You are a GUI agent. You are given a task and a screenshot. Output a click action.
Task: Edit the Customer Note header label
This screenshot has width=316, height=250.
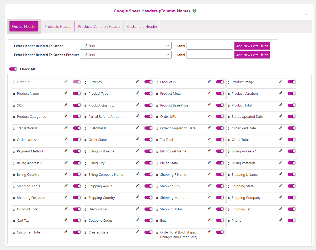(x=66, y=232)
